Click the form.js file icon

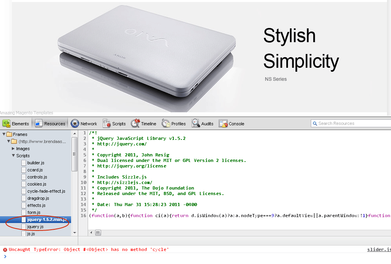pyautogui.click(x=24, y=212)
